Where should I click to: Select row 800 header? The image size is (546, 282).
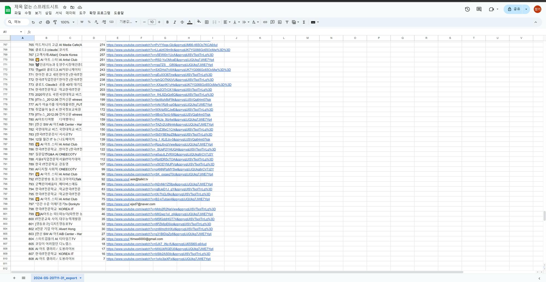coord(5,209)
